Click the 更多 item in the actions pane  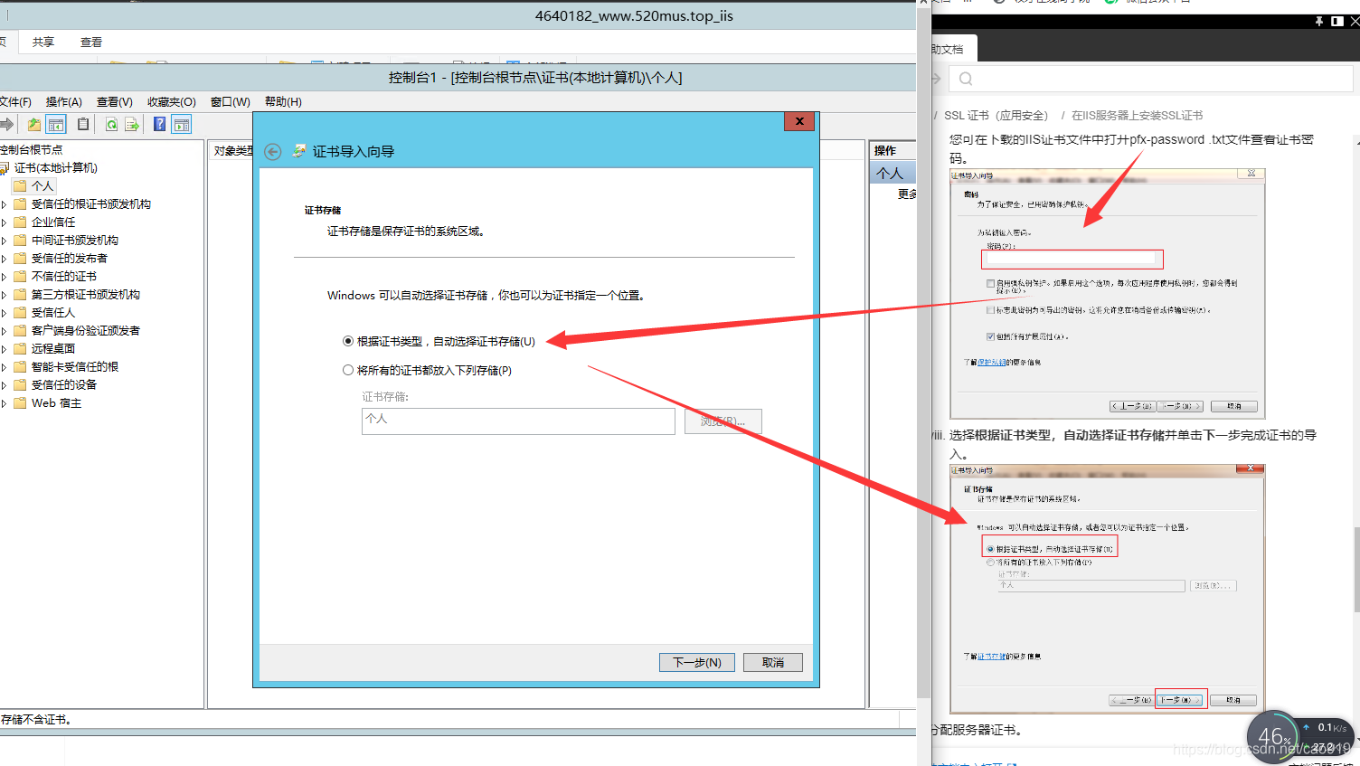[907, 194]
